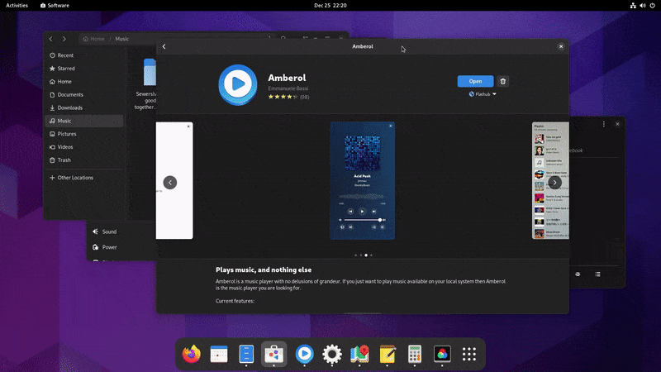Image resolution: width=661 pixels, height=372 pixels.
Task: Launch the notes app from the dock
Action: click(x=388, y=354)
